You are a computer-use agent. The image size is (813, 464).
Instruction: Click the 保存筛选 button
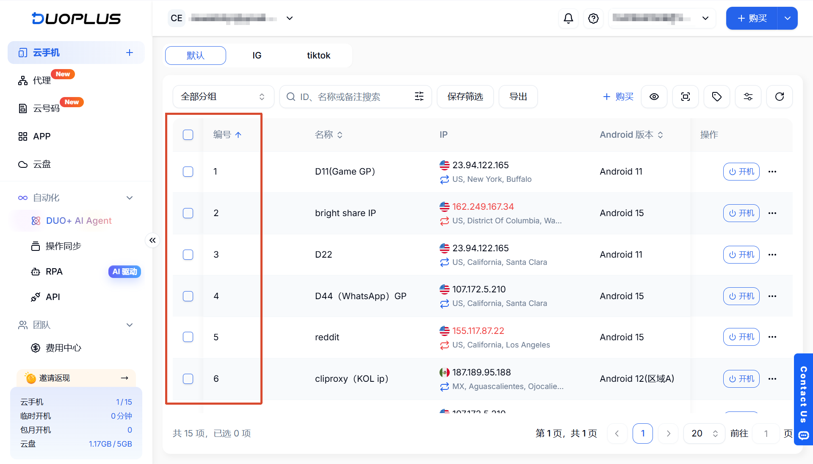(x=465, y=97)
